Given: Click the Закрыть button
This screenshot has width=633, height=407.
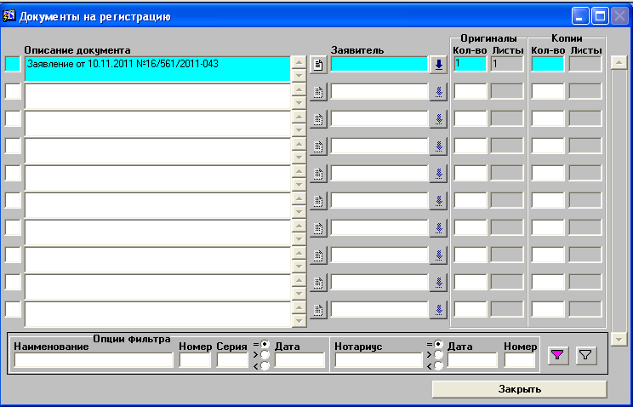Looking at the screenshot, I should click(x=520, y=389).
